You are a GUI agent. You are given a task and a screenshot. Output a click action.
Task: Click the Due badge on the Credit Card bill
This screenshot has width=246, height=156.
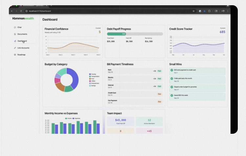click(159, 94)
